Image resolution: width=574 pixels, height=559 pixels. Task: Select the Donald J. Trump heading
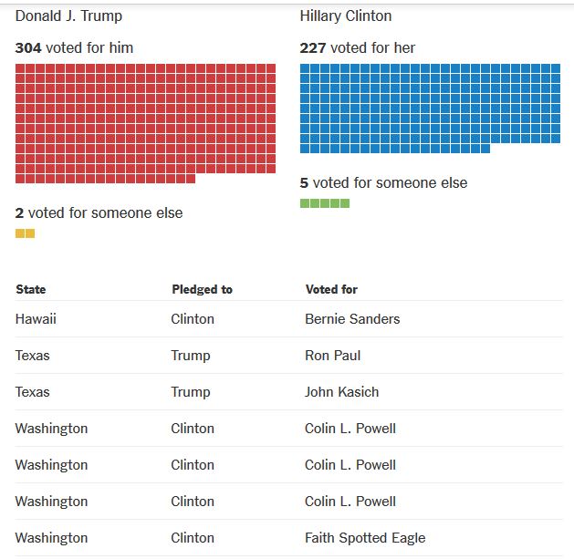(x=68, y=16)
